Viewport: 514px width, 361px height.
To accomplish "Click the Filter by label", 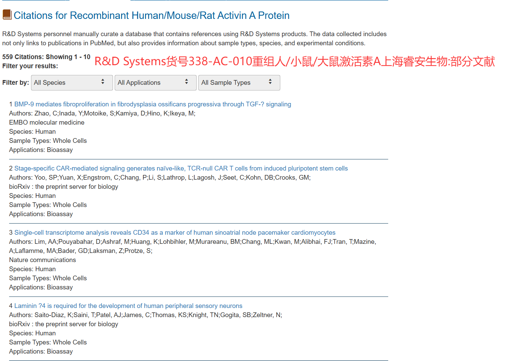I will (16, 83).
